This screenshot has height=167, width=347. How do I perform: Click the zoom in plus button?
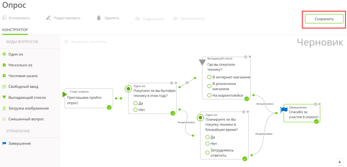click(340, 162)
